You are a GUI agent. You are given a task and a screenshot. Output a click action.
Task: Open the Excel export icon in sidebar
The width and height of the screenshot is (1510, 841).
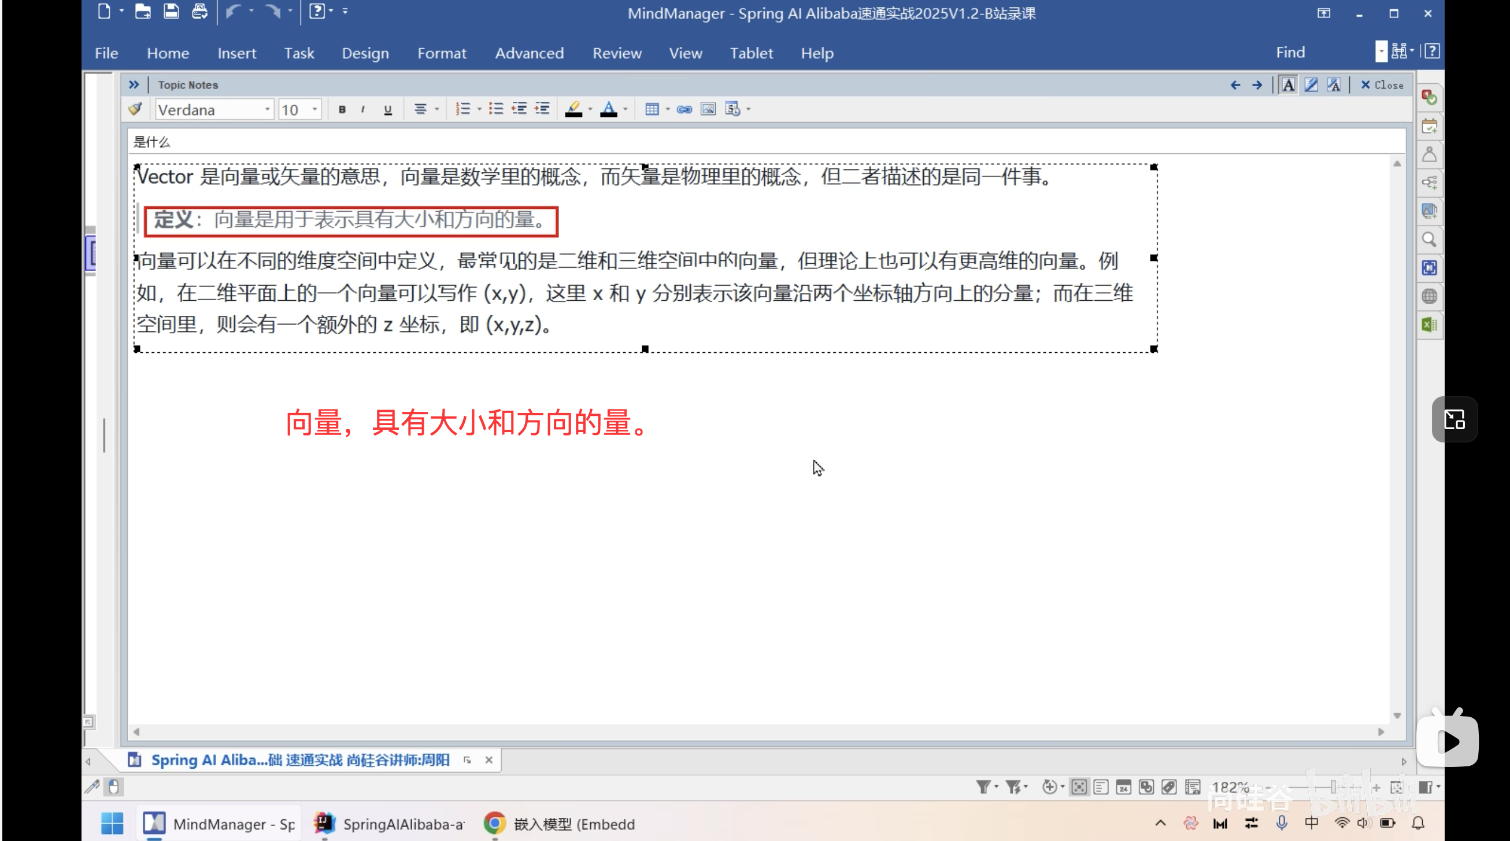(1430, 324)
